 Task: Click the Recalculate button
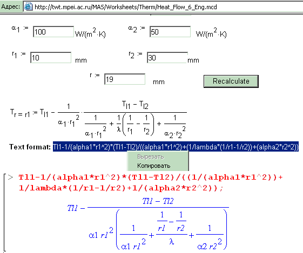pos(231,81)
